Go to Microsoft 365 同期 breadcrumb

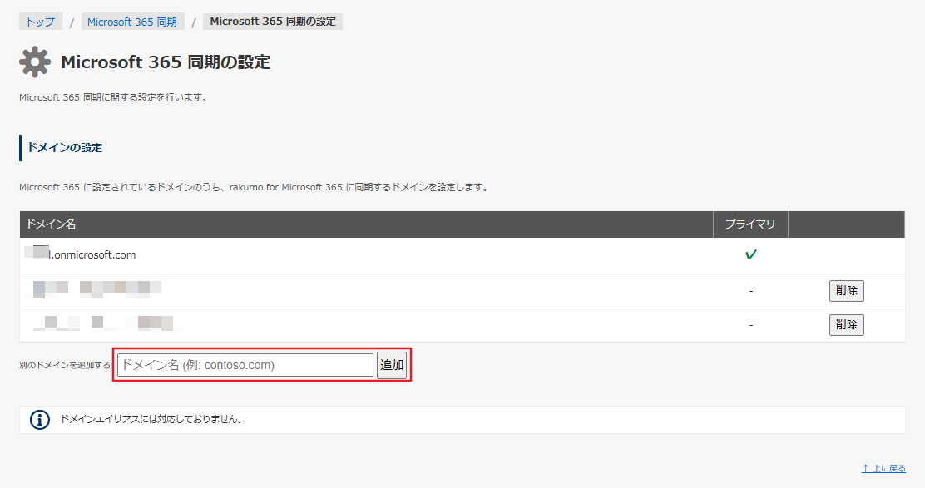pos(132,22)
